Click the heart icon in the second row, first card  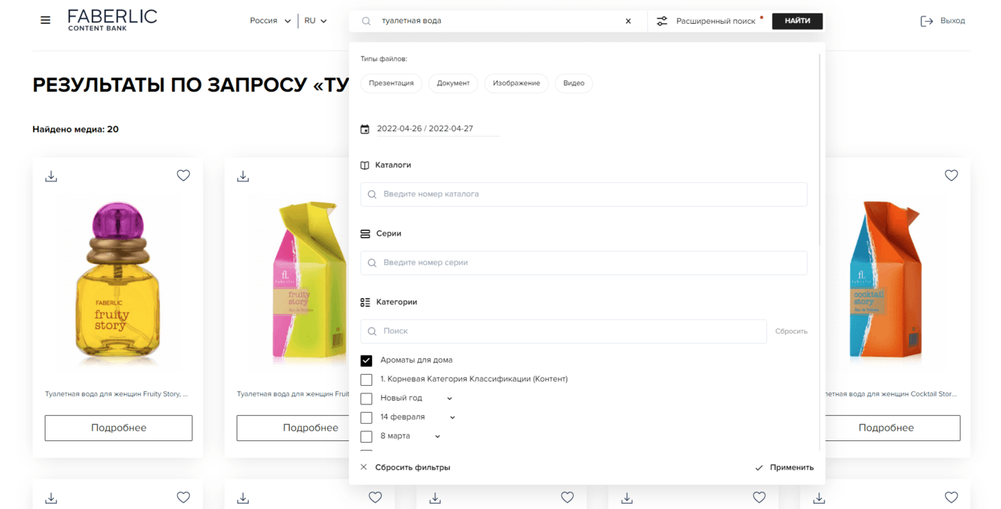pos(183,497)
